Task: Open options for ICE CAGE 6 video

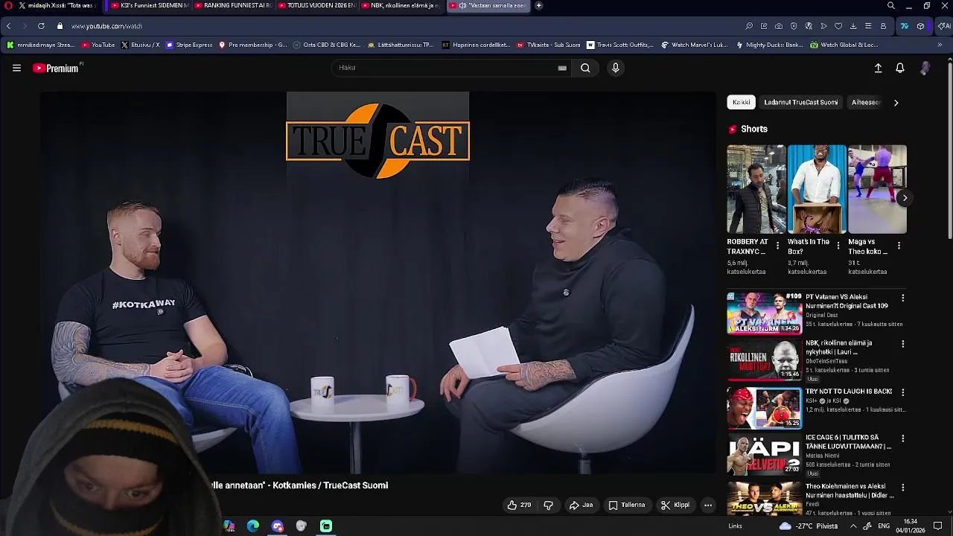Action: pyautogui.click(x=902, y=440)
